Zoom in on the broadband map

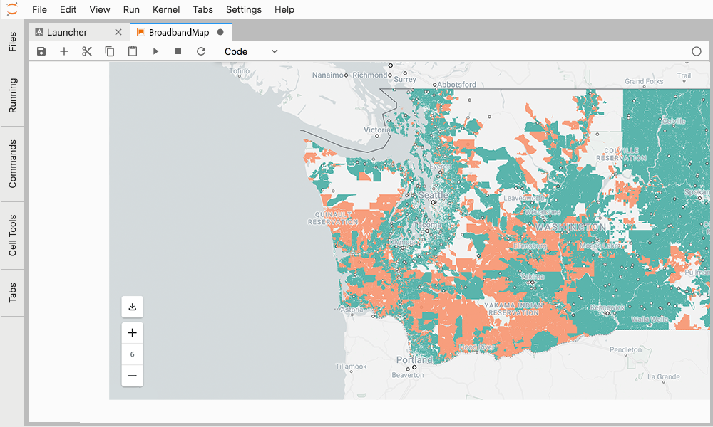(x=132, y=332)
